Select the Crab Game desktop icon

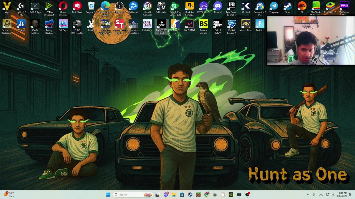tap(148, 26)
